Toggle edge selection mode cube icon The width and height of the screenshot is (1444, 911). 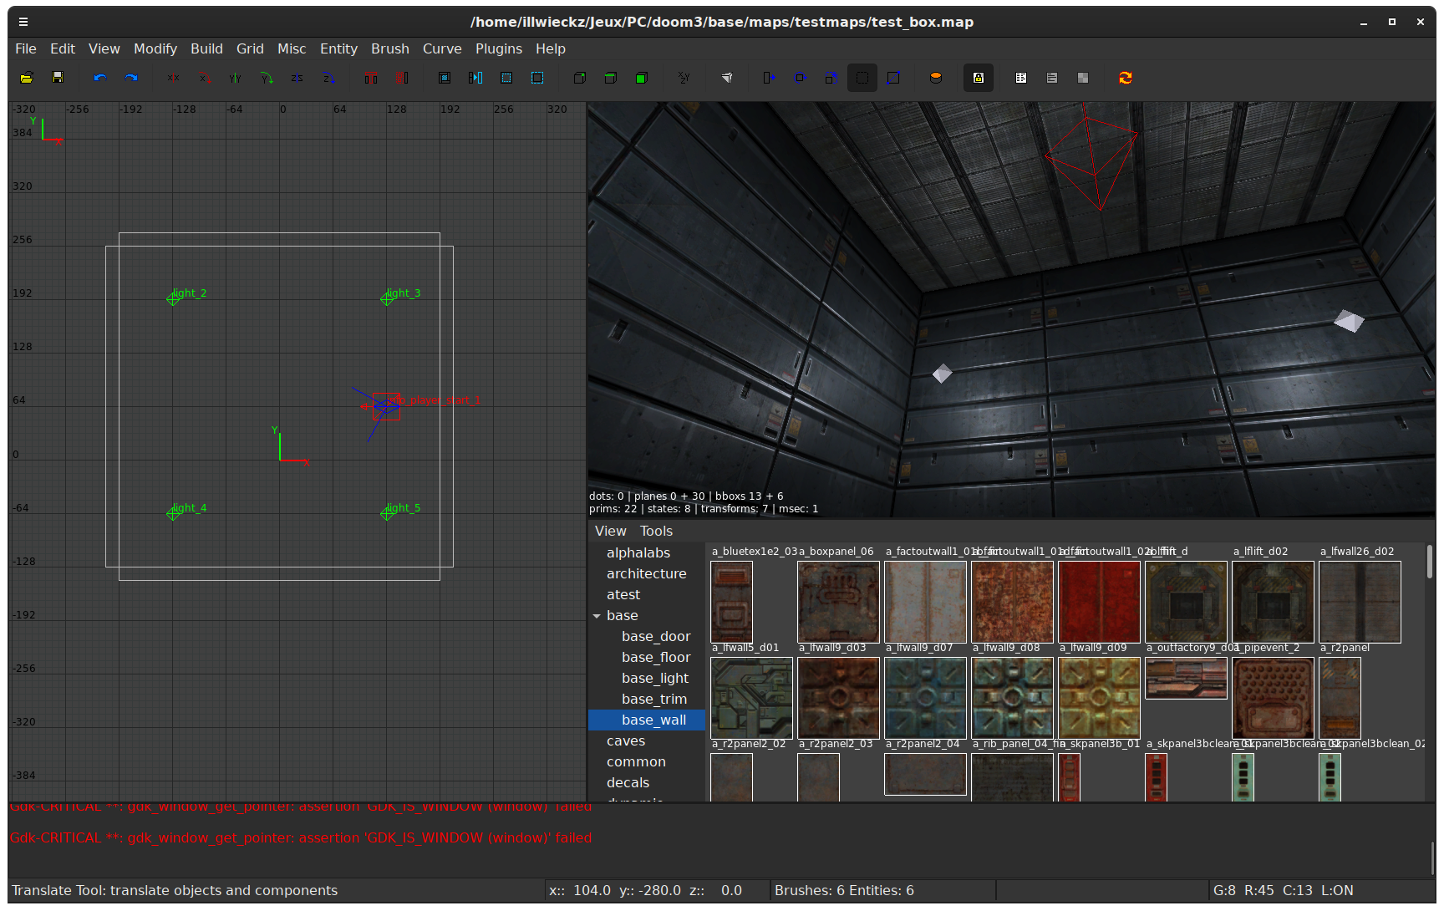tap(611, 78)
